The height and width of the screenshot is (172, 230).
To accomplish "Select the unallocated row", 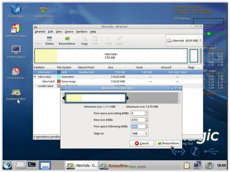I will (x=47, y=86).
